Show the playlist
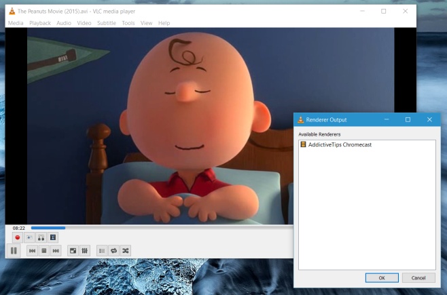 click(102, 251)
